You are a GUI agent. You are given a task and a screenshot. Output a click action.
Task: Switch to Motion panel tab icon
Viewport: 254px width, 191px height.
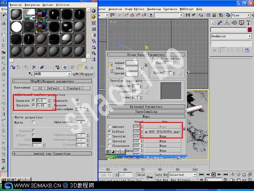(x=234, y=23)
